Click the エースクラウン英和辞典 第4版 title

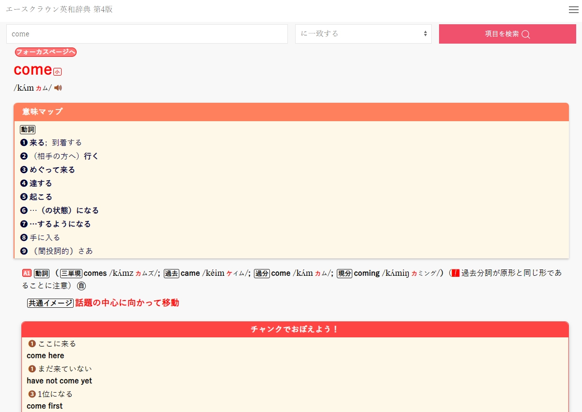[59, 9]
